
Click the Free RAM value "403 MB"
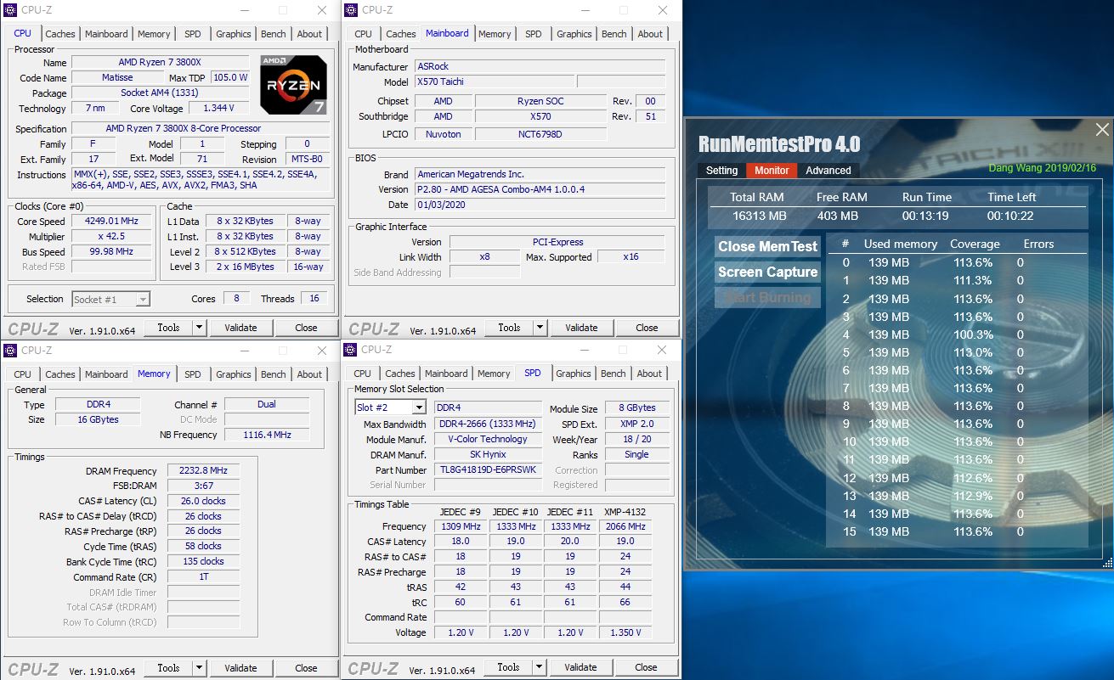[x=837, y=216]
